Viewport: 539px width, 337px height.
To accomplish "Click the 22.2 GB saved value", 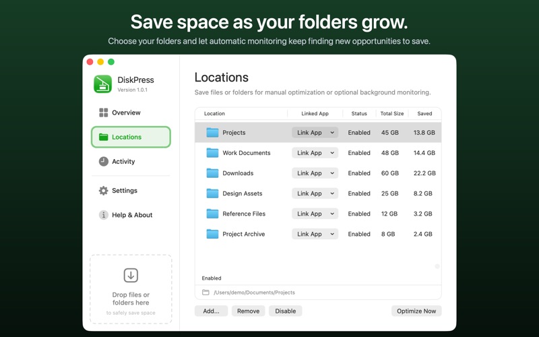I will point(424,173).
